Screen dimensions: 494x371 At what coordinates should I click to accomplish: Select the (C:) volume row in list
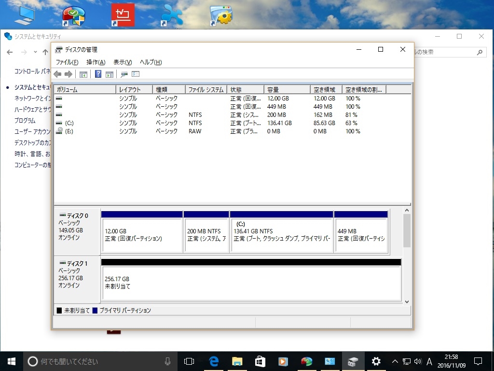69,123
